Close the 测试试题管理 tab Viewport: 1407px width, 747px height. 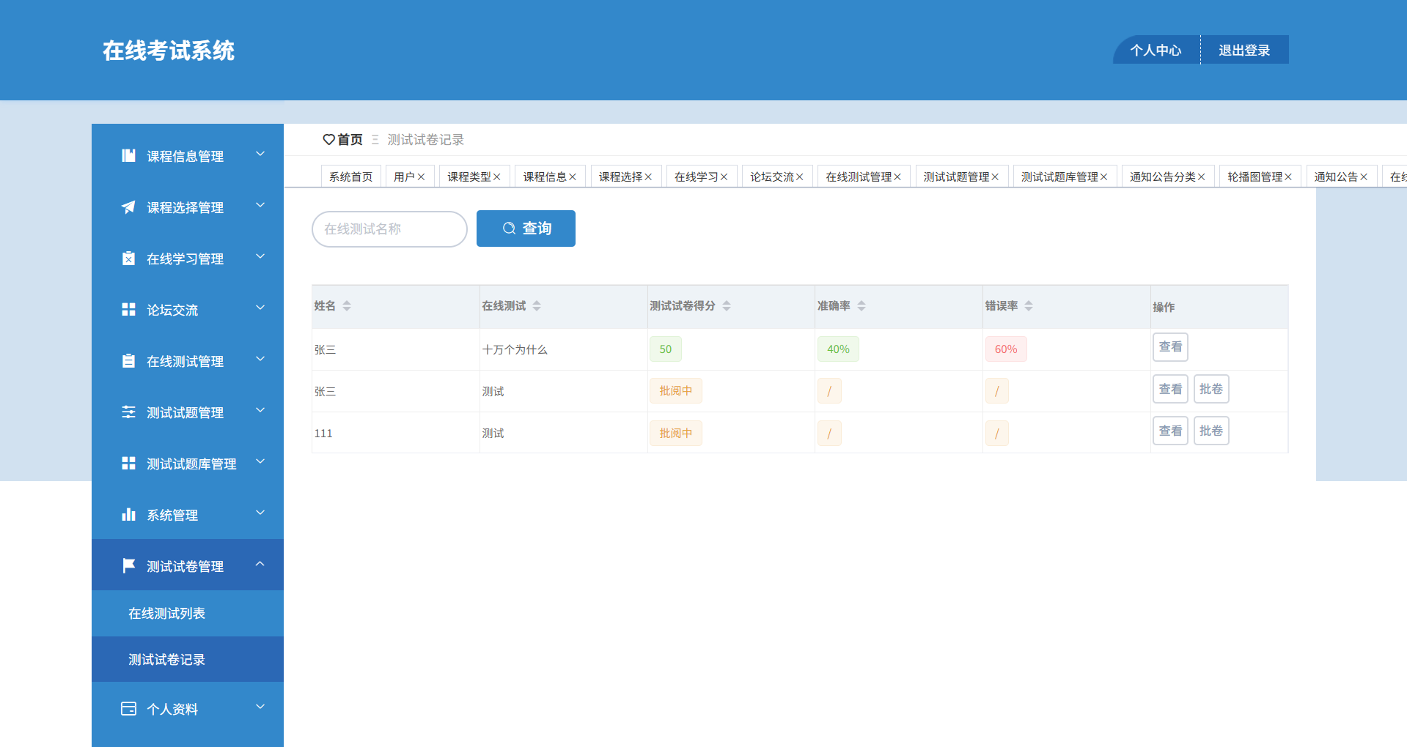tap(995, 177)
